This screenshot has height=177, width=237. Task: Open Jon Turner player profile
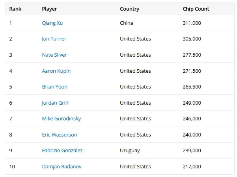[x=54, y=39]
